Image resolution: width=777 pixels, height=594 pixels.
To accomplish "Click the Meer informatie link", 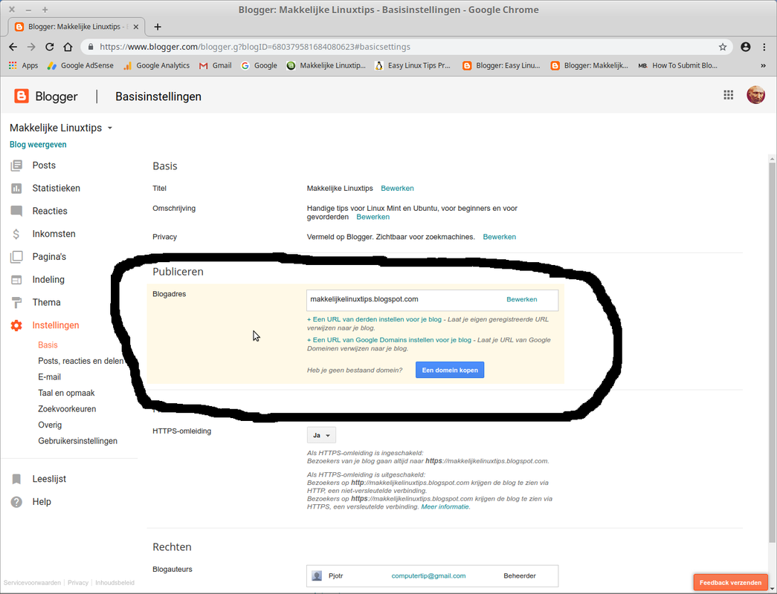I will (445, 507).
